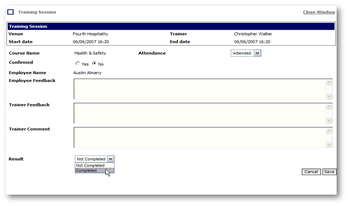Image resolution: width=348 pixels, height=206 pixels.
Task: Click into the Trainer Comment text area
Action: pos(199,138)
